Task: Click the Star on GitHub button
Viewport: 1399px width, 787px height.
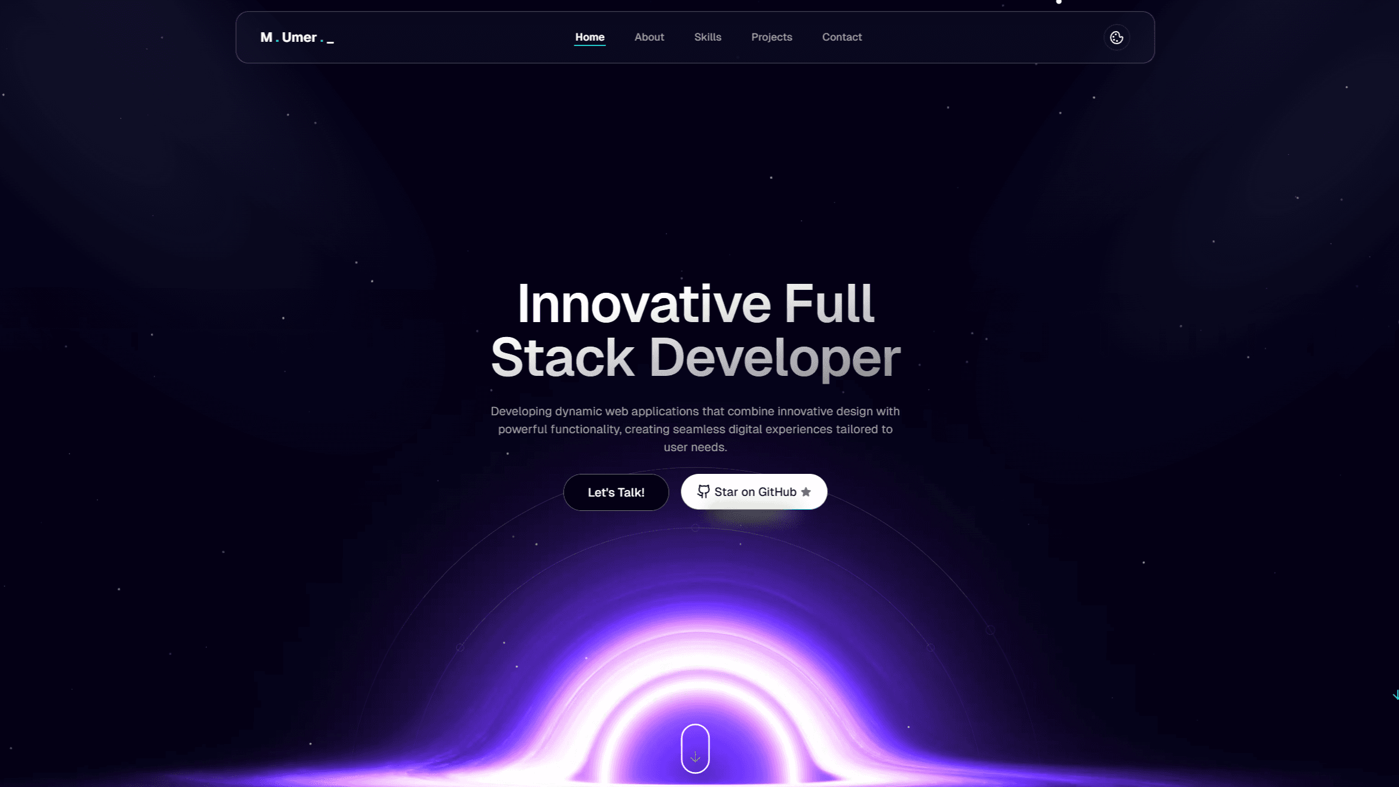Action: coord(754,492)
